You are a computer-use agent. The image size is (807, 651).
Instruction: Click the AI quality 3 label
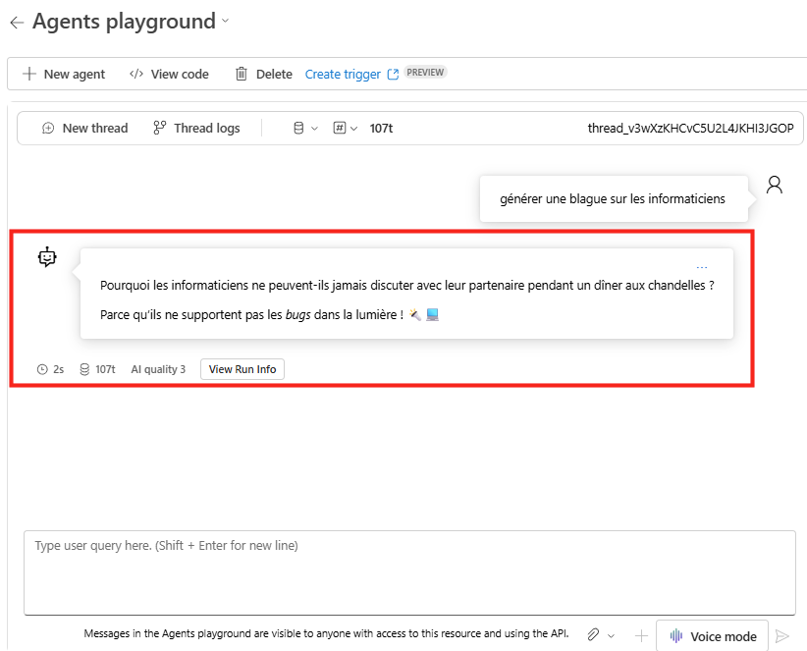coord(158,369)
